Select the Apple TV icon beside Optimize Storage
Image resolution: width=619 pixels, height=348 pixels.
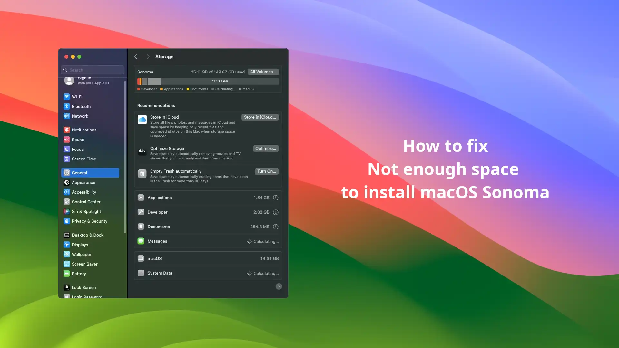point(142,151)
